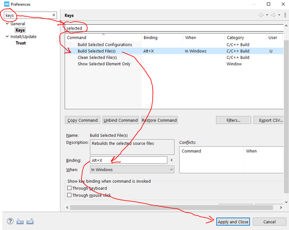Open back history dropdown arrow
289x230 pixels.
click(267, 15)
